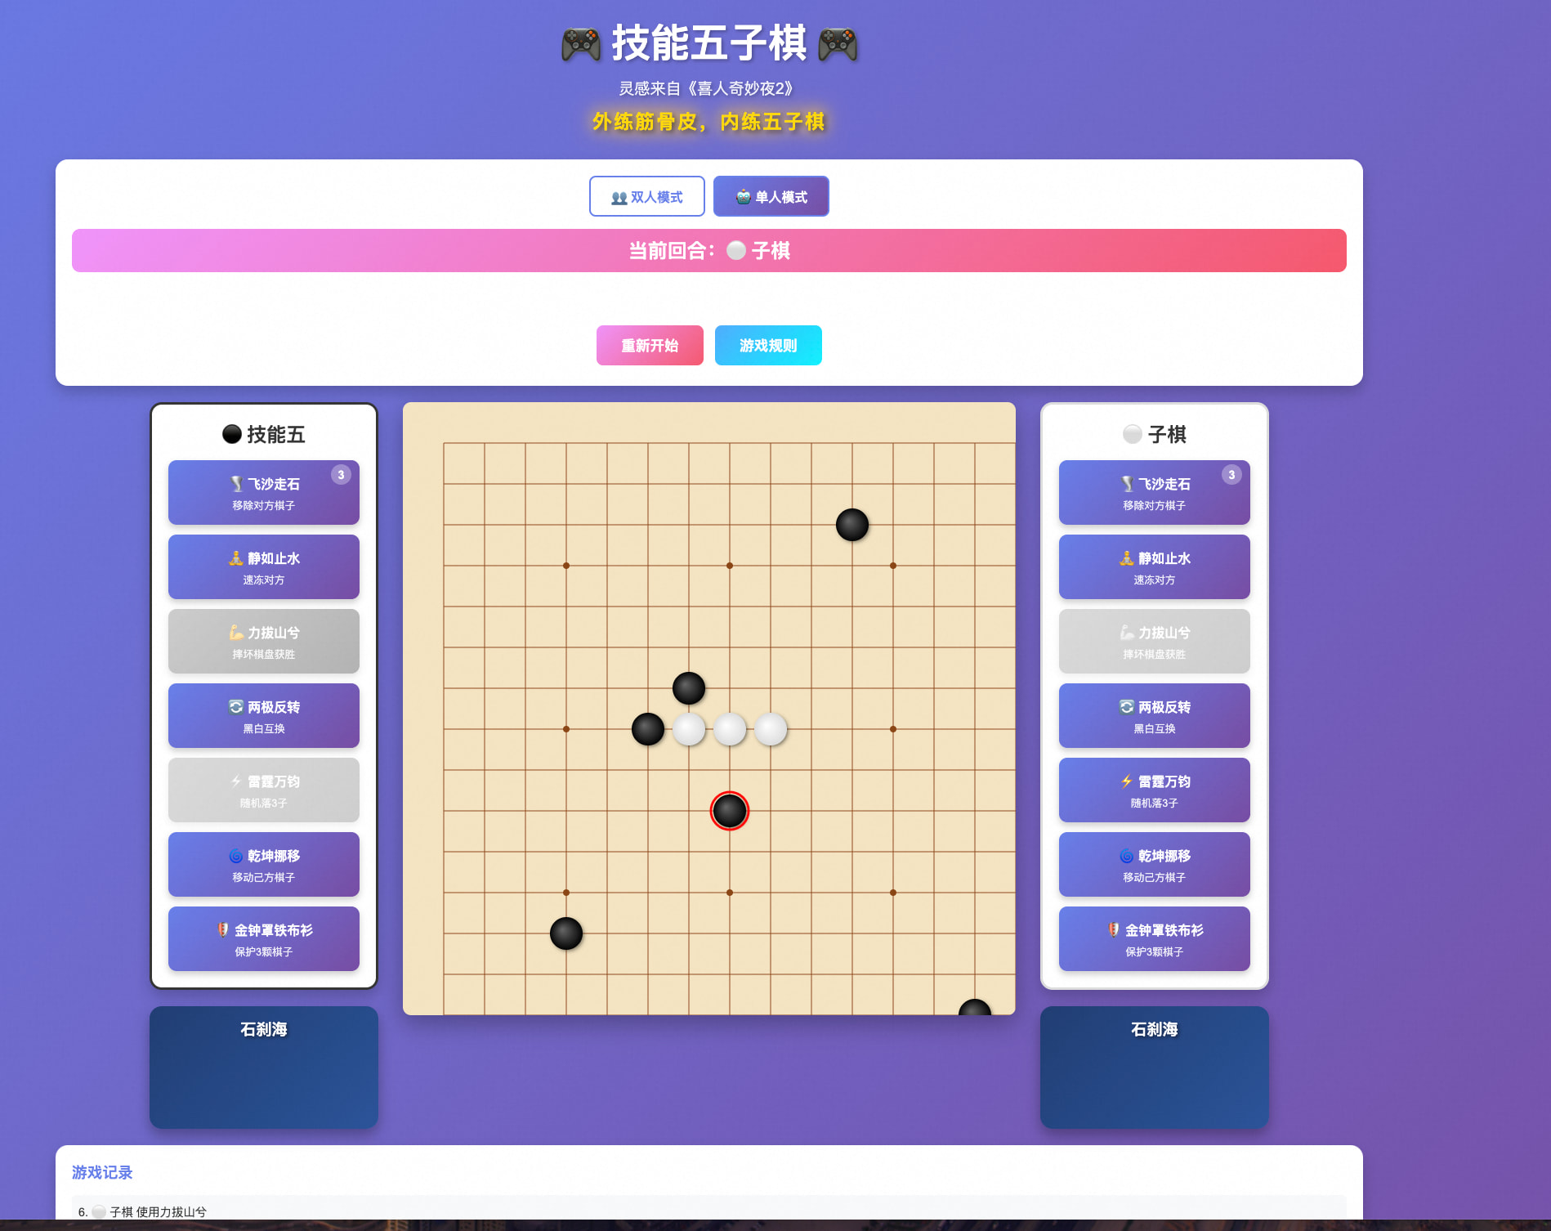
Task: Select black player's 两极反转 swap skill
Action: coord(263,715)
